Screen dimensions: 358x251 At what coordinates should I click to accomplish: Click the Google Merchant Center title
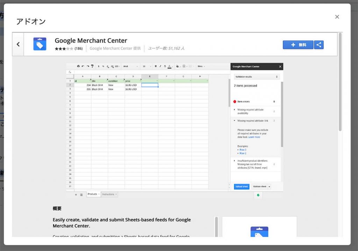(91, 41)
